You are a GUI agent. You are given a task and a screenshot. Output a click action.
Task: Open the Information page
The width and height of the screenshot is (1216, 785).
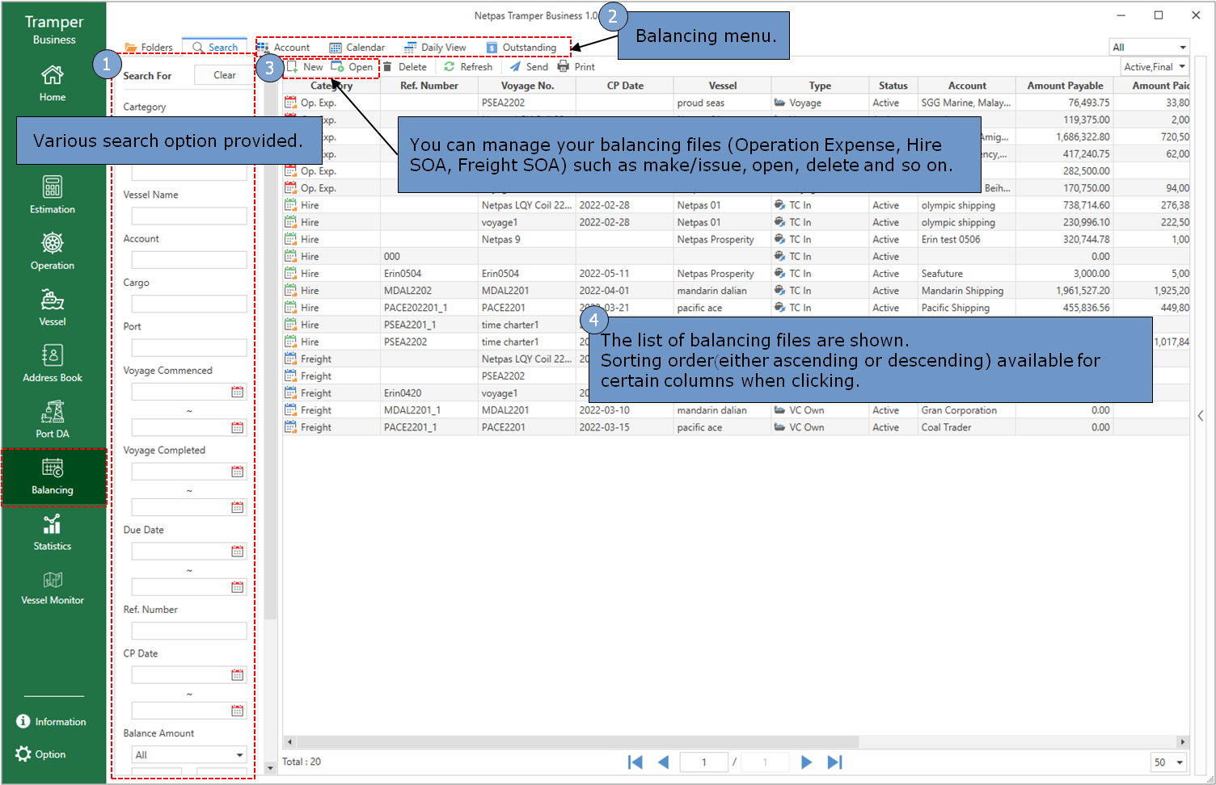pyautogui.click(x=52, y=721)
